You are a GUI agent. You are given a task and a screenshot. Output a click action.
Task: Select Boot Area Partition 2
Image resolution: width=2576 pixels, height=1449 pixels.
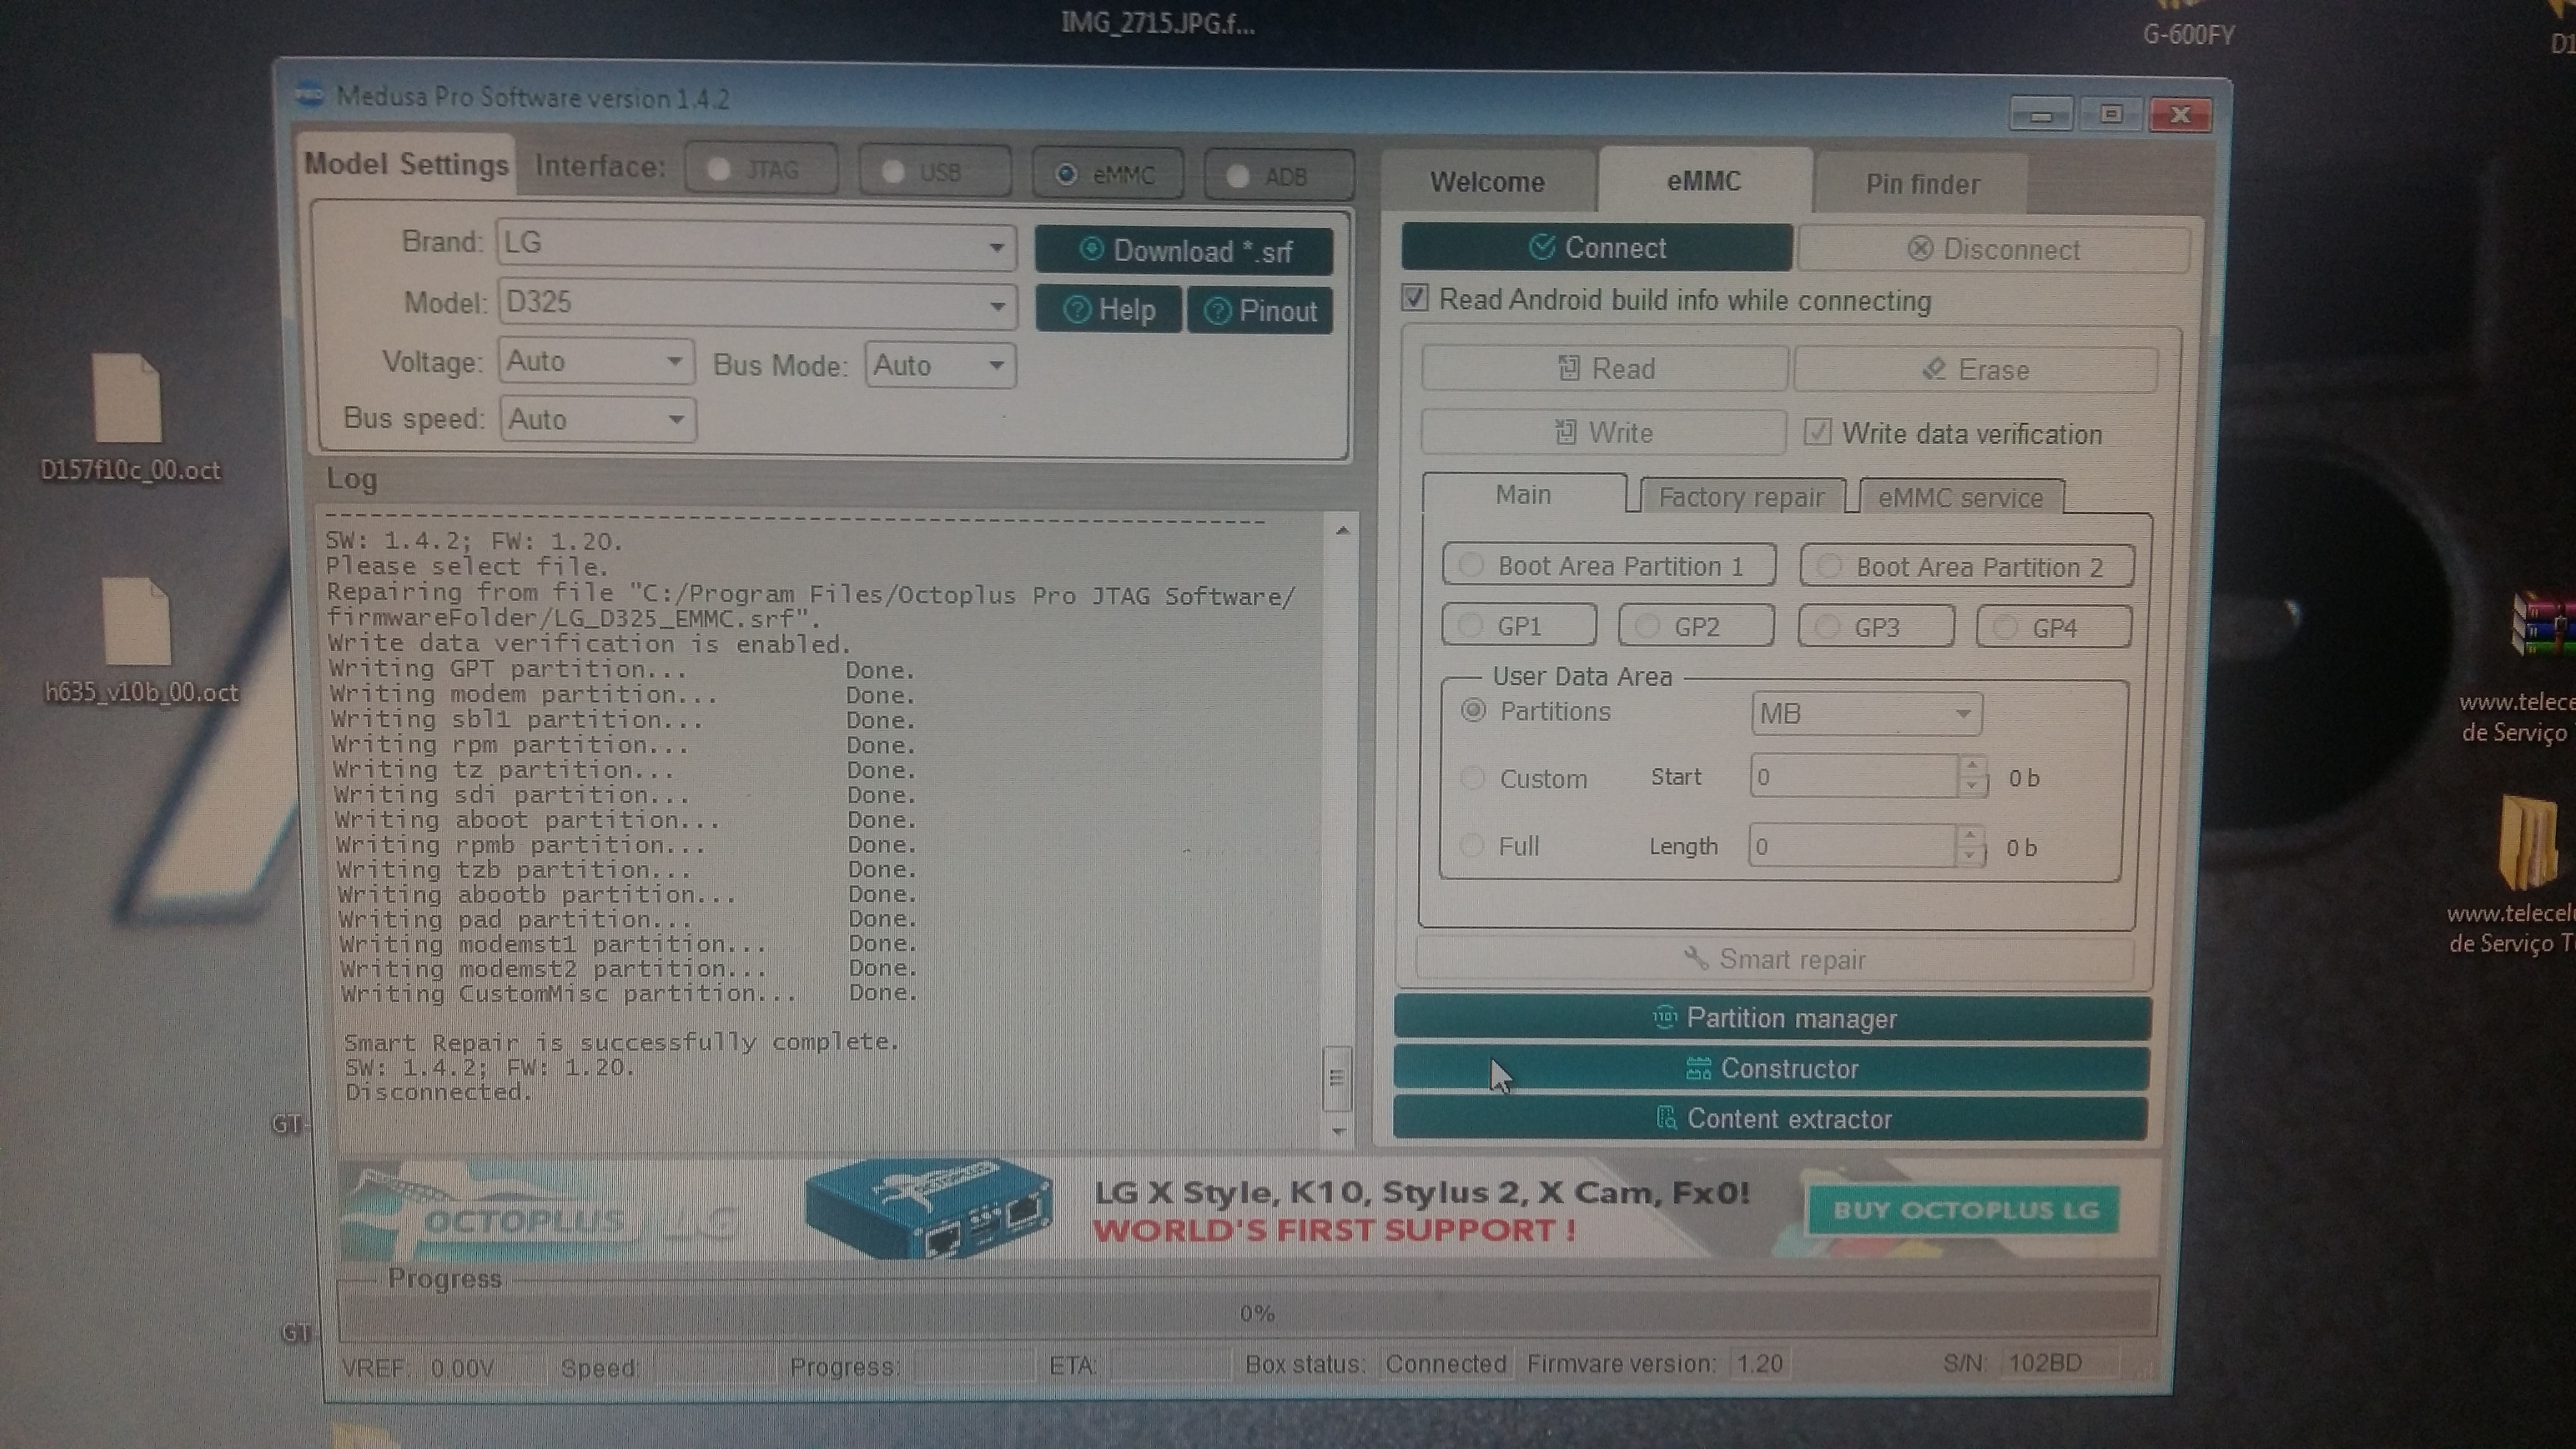(1966, 566)
